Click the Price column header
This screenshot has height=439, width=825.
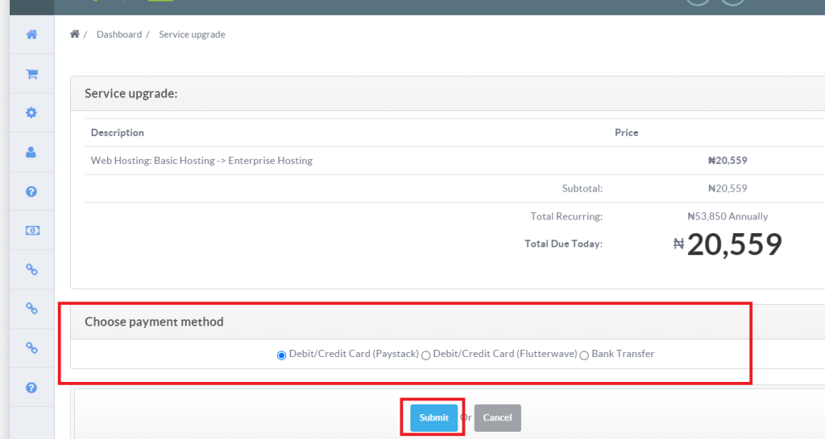(x=626, y=133)
